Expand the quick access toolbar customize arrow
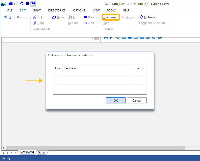 (38, 4)
